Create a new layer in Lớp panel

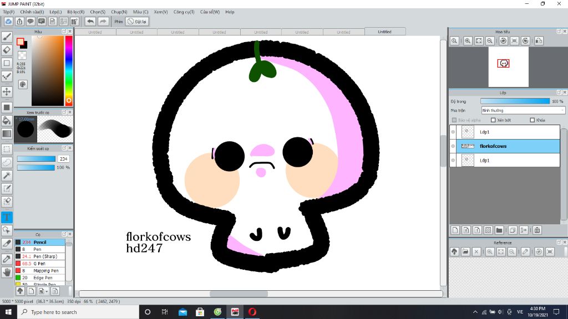[x=455, y=230]
